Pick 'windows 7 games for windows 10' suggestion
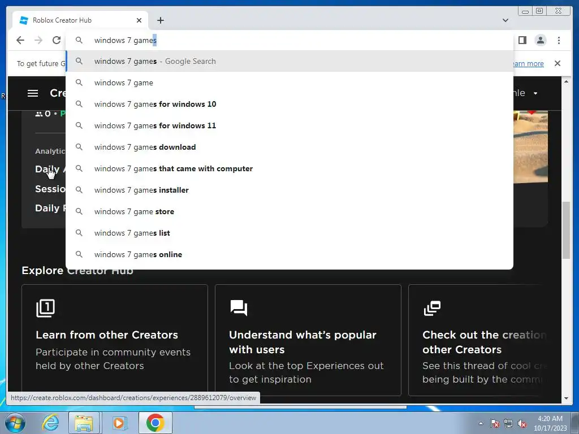Screen dimensions: 579x434 pos(289,104)
